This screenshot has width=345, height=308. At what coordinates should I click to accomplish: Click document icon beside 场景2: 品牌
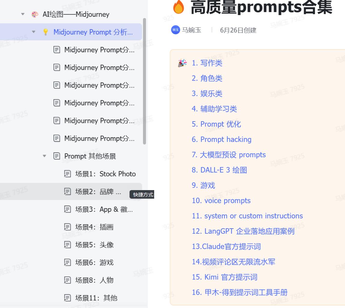pos(67,192)
